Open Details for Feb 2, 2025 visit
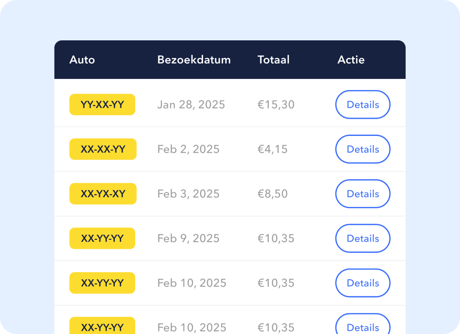This screenshot has height=334, width=460. [362, 149]
